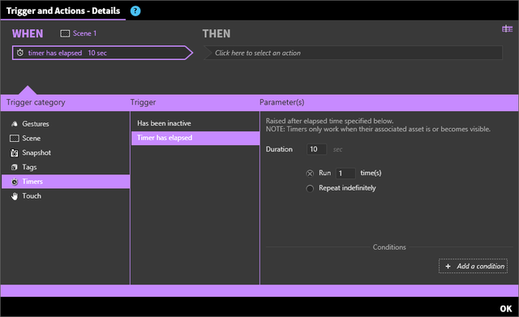Click the Gestures category icon
Image resolution: width=519 pixels, height=317 pixels.
(15, 124)
